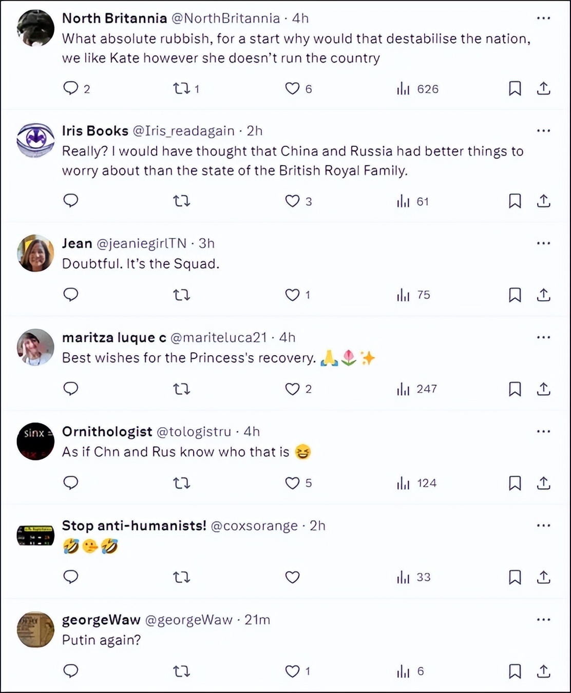The image size is (571, 693).
Task: Retweet maritza luque c's post
Action: coord(182,389)
